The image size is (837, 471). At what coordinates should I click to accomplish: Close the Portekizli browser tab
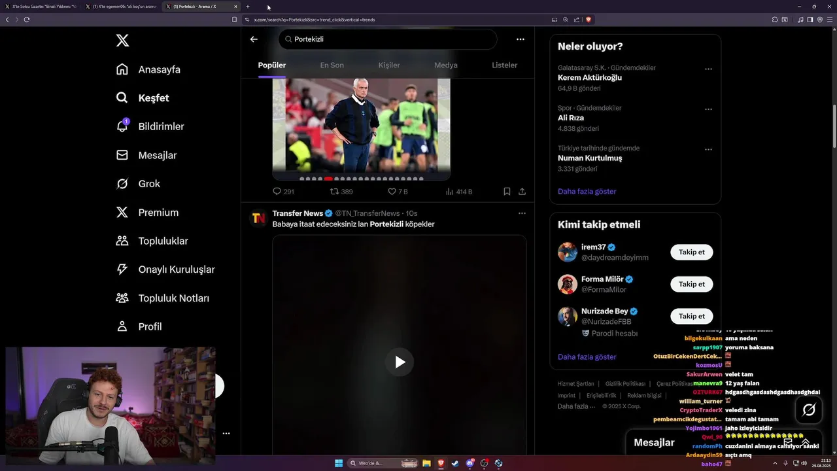[x=236, y=7]
